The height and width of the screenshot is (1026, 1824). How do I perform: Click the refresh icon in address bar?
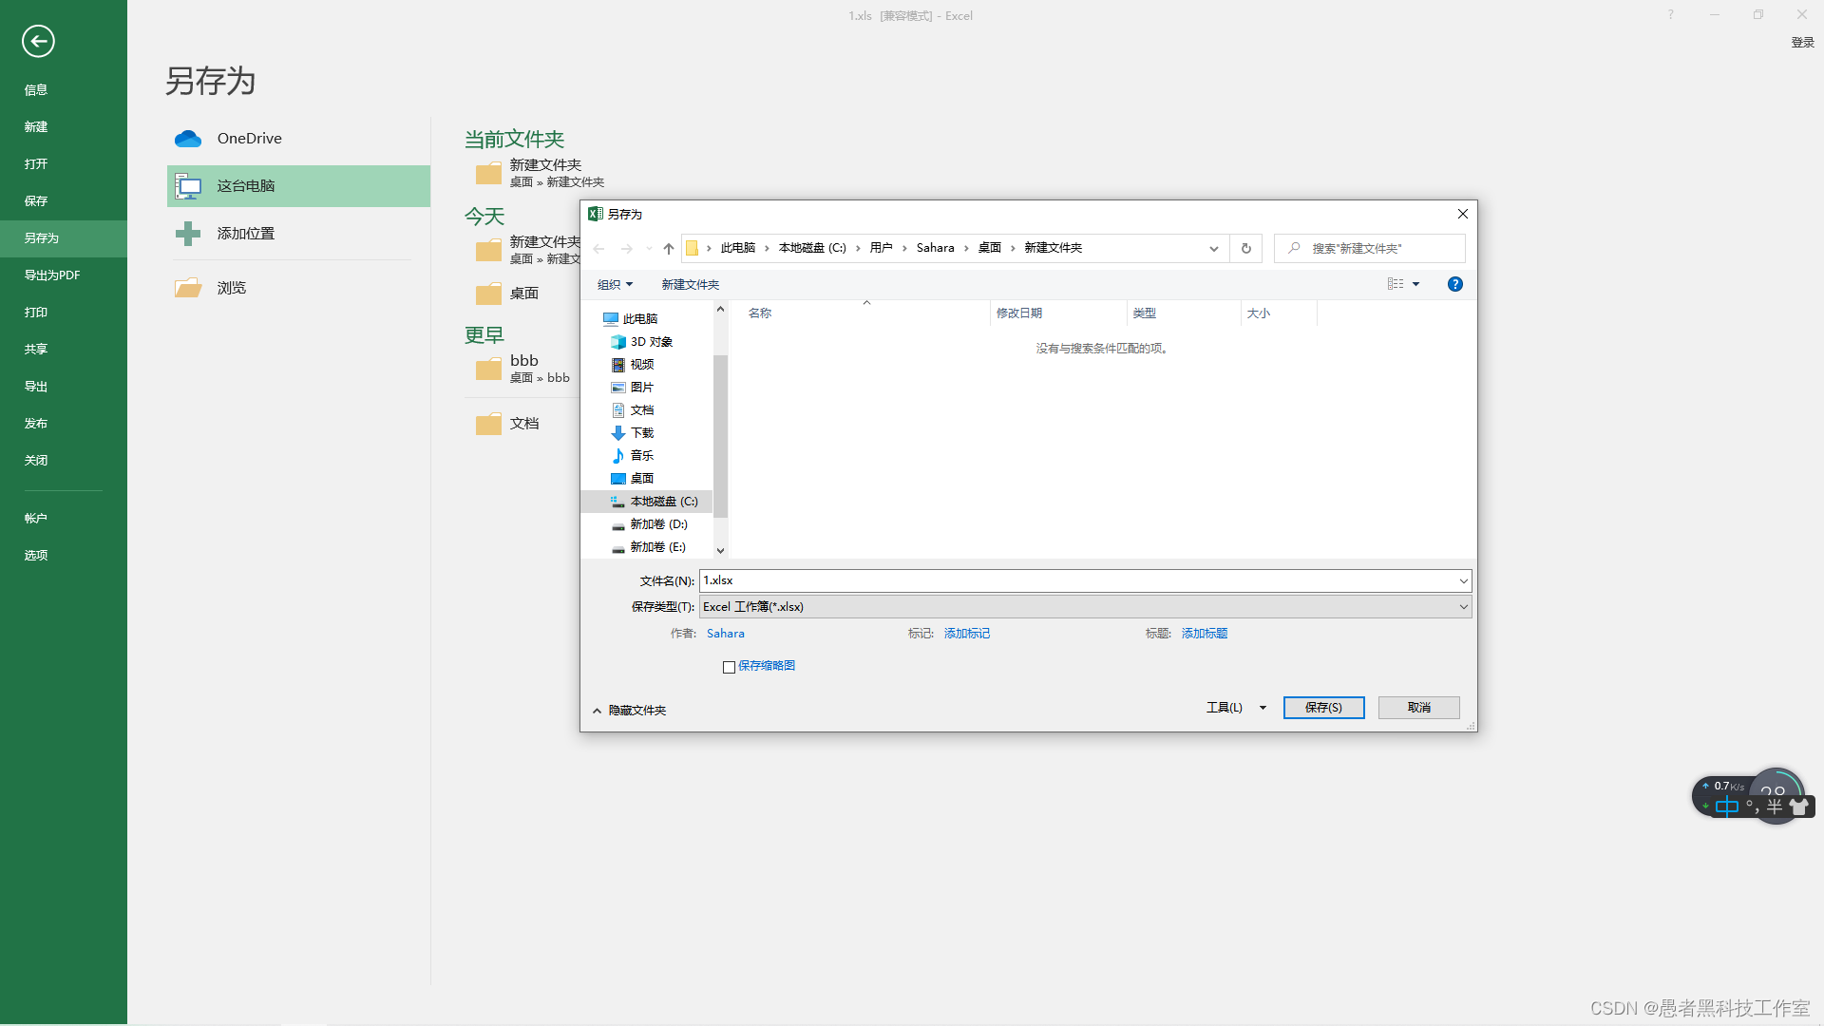coord(1245,248)
